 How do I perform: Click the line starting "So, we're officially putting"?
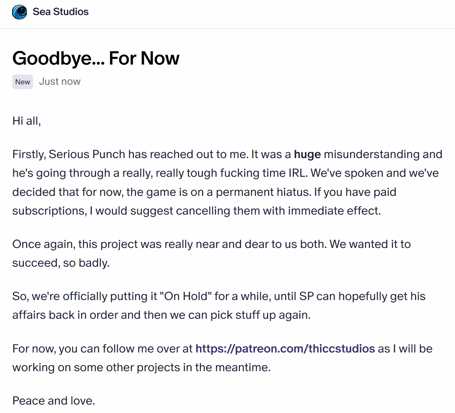coord(219,296)
